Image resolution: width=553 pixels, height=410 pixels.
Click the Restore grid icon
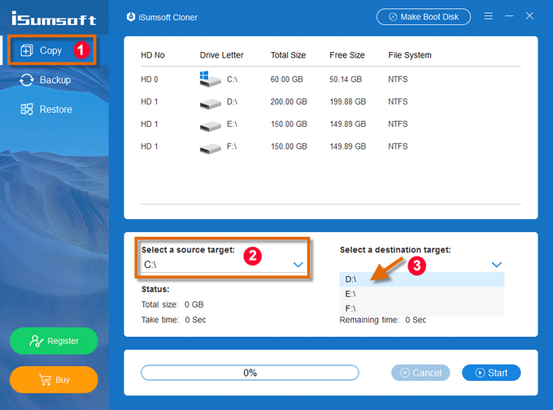27,109
